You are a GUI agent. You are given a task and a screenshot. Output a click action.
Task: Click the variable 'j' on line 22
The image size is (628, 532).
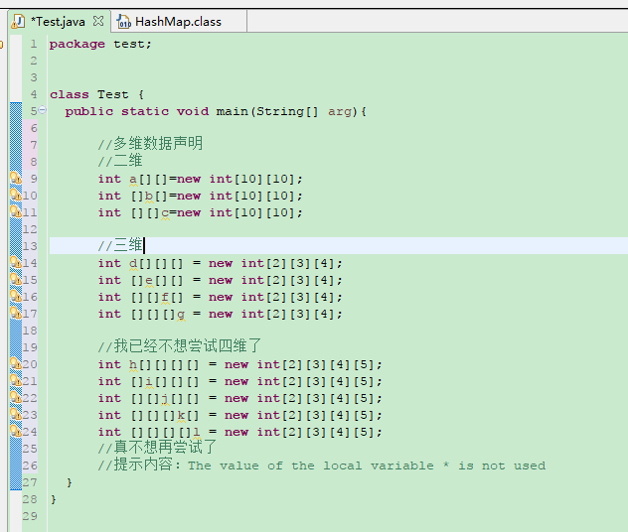pos(165,398)
